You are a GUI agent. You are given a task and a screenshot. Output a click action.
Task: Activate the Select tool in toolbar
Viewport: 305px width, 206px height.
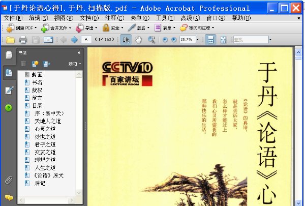(126, 40)
